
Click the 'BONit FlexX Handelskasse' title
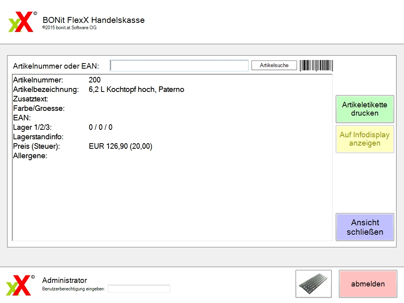[x=94, y=20]
